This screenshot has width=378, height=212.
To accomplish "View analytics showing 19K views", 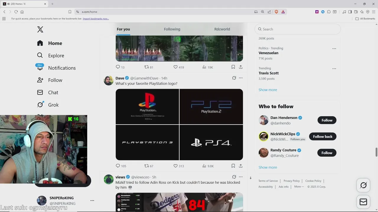I will tap(208, 67).
